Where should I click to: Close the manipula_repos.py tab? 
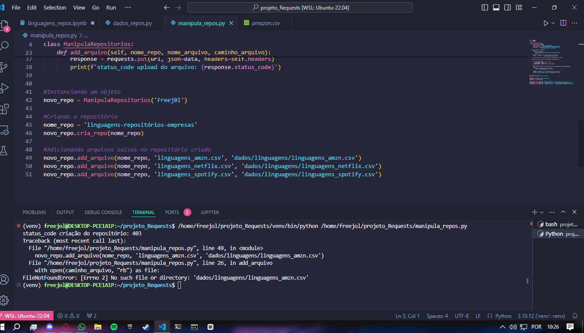(x=231, y=23)
